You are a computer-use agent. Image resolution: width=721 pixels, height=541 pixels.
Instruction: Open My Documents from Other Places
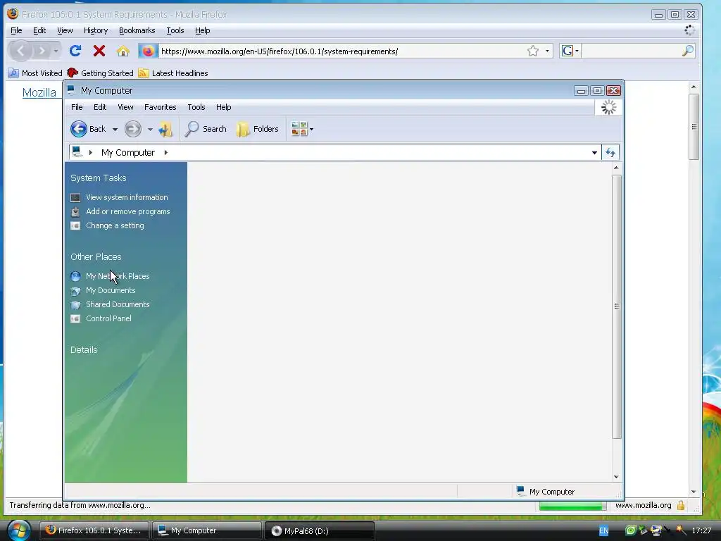point(111,291)
